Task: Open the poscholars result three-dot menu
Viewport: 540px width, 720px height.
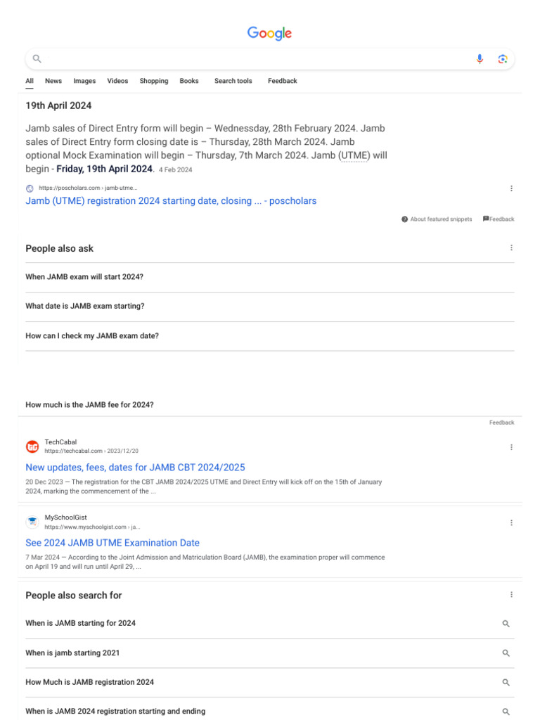Action: pyautogui.click(x=511, y=188)
